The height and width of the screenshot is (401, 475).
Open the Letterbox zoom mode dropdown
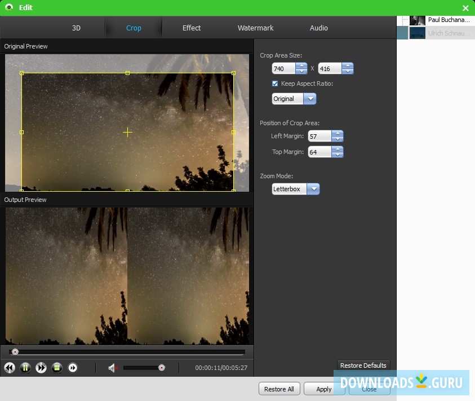tap(313, 189)
